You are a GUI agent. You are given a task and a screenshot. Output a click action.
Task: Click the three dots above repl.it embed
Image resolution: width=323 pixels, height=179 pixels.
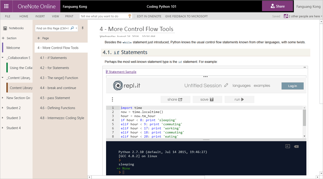205,76
